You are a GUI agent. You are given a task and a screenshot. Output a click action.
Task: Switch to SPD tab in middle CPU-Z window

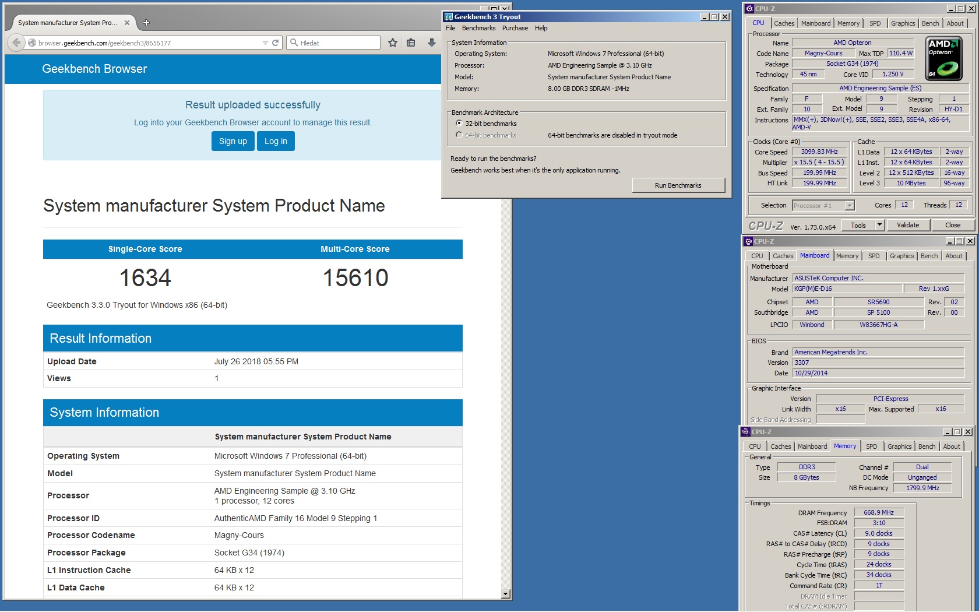coord(874,256)
